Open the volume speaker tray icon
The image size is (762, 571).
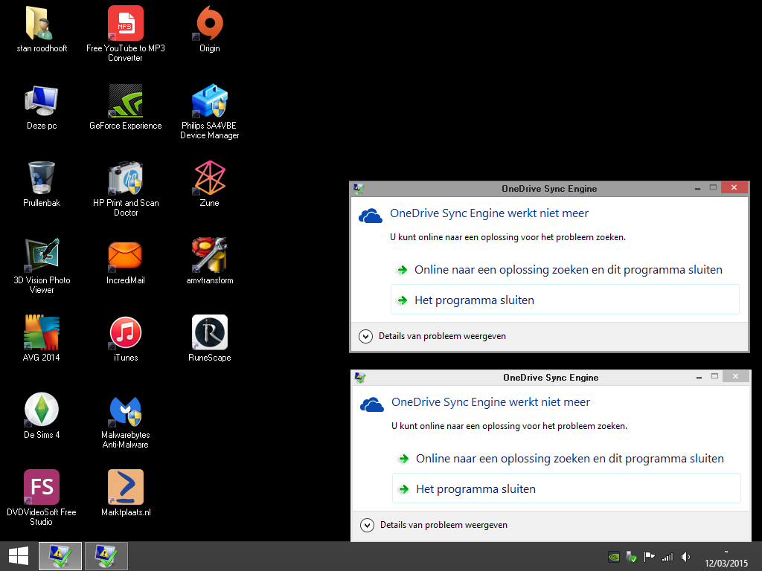(x=685, y=557)
